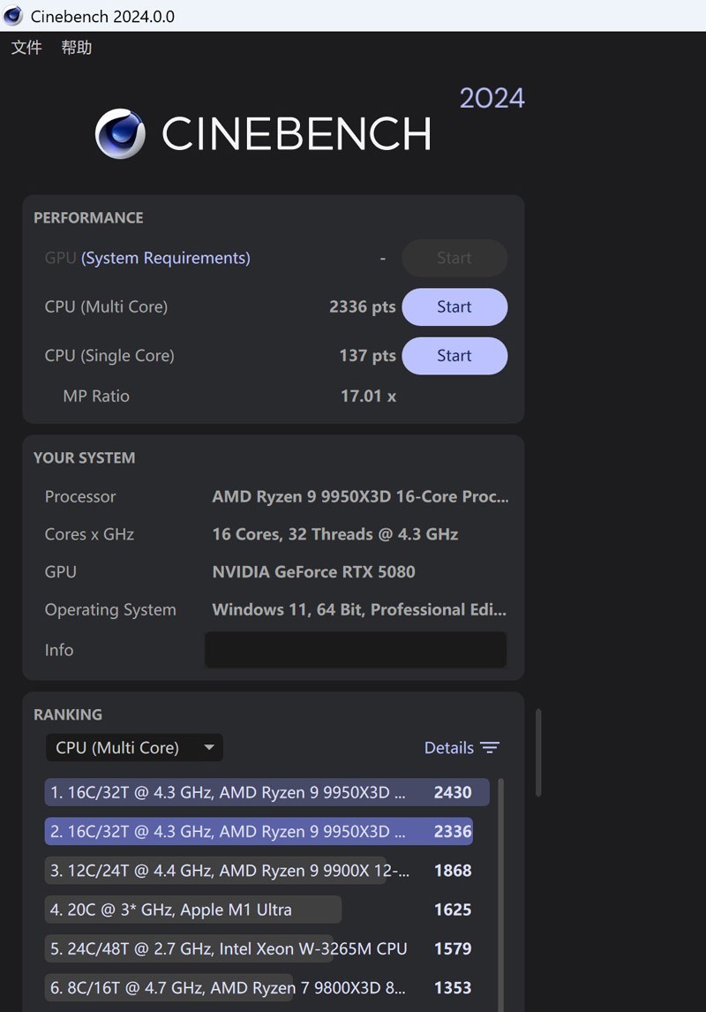
Task: Select the highlighted 9950X3D entry scoring 2336
Action: tap(259, 831)
